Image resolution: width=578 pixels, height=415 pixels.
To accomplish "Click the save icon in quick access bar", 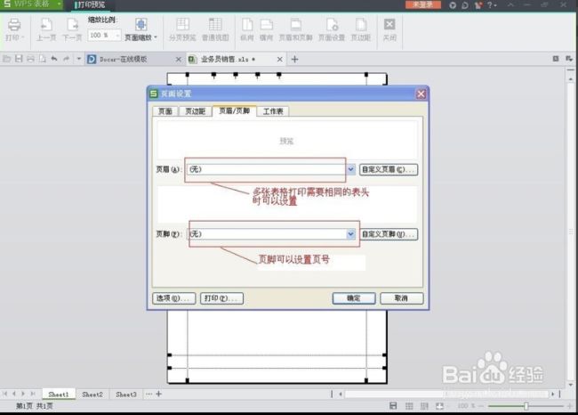I will point(19,59).
